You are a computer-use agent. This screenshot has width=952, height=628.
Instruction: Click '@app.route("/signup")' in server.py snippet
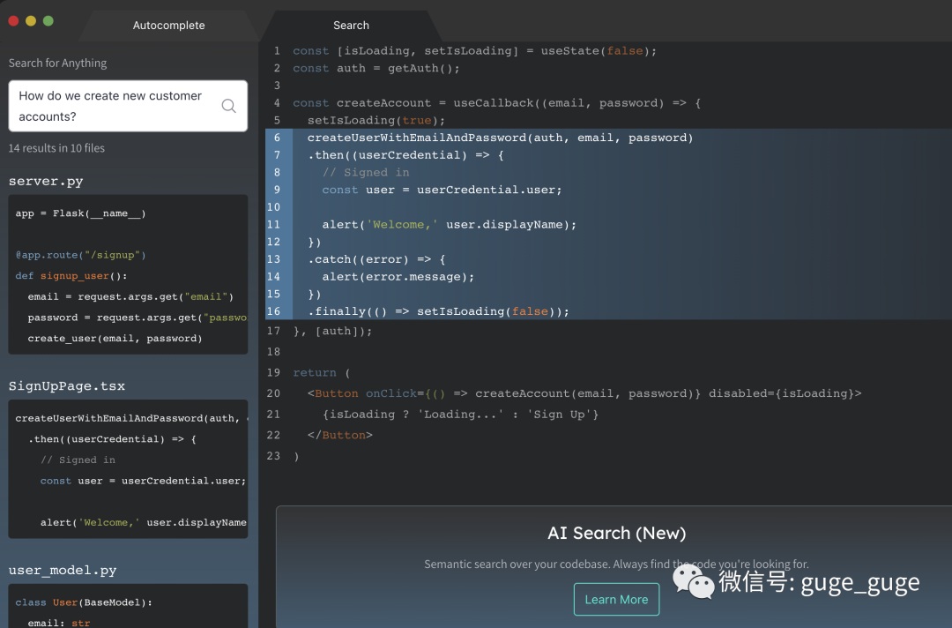80,255
